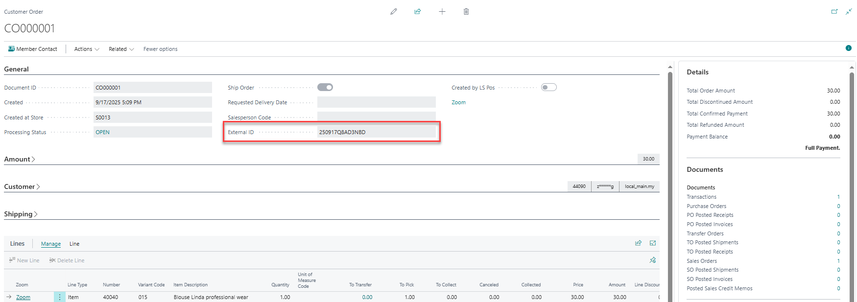This screenshot has width=857, height=302.
Task: Expand the Shipping section
Action: point(21,214)
